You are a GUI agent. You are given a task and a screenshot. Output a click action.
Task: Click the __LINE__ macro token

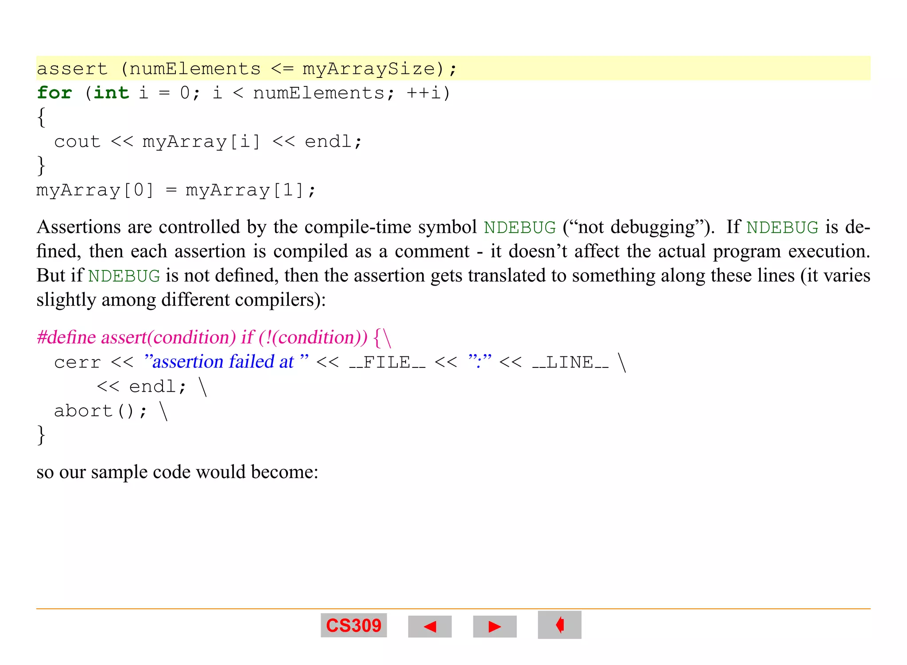(x=570, y=362)
